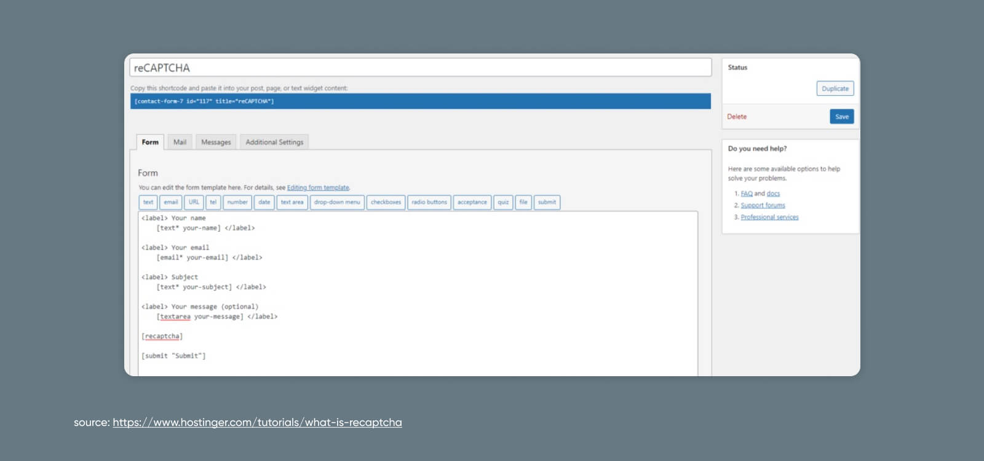Insert a checkboxes tag
This screenshot has height=461, width=984.
click(386, 202)
